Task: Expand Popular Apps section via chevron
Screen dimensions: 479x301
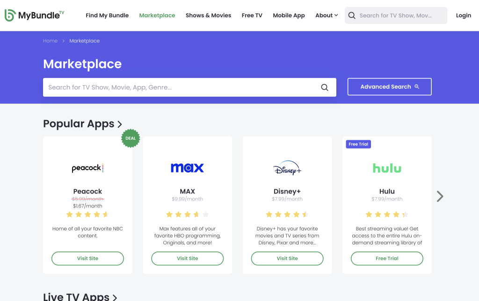Action: tap(120, 124)
